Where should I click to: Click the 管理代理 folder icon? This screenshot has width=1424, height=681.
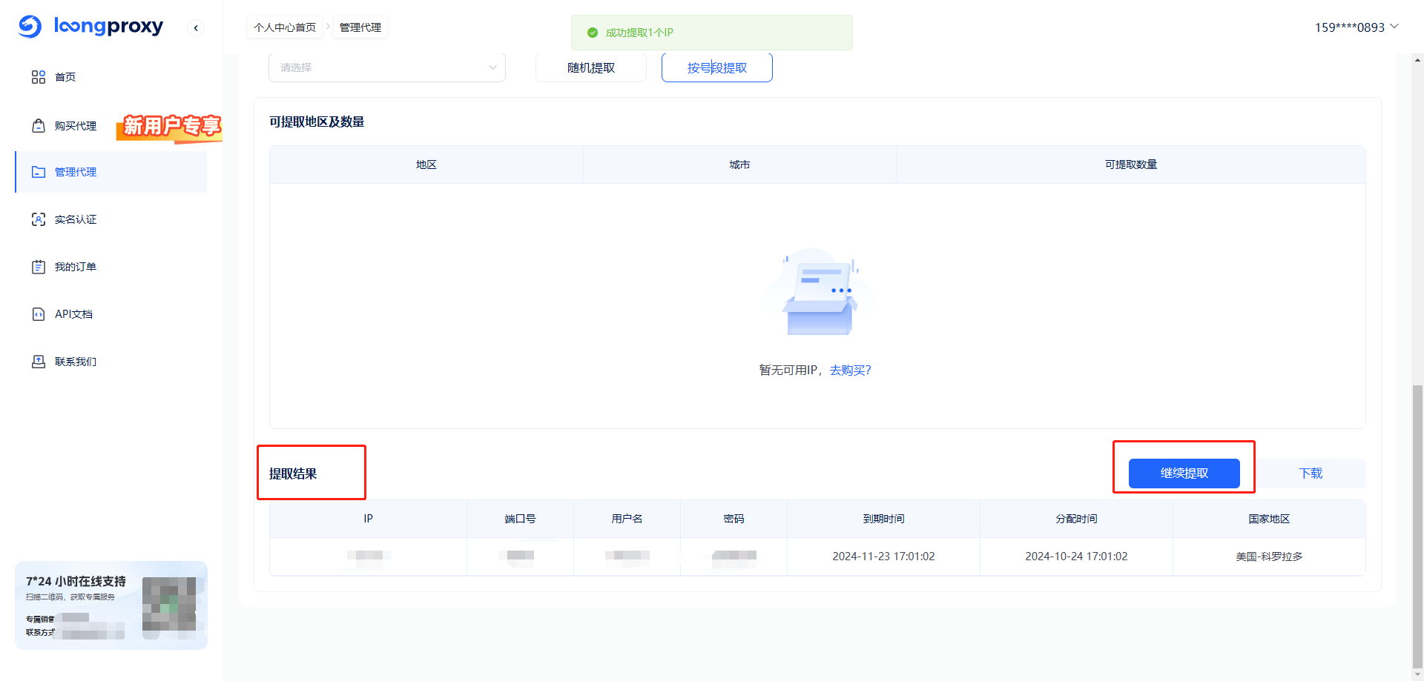click(x=39, y=171)
